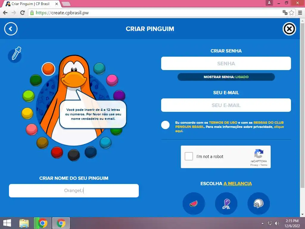The width and height of the screenshot is (305, 229).
Task: Open the Termos de Uso link
Action: pyautogui.click(x=223, y=123)
